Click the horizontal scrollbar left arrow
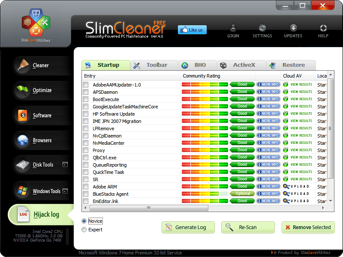The width and height of the screenshot is (343, 257). point(85,208)
